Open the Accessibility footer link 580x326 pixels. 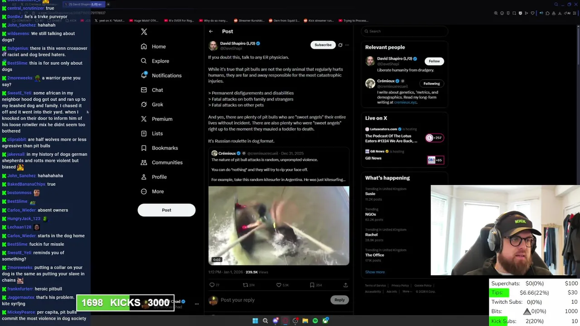[x=373, y=292]
